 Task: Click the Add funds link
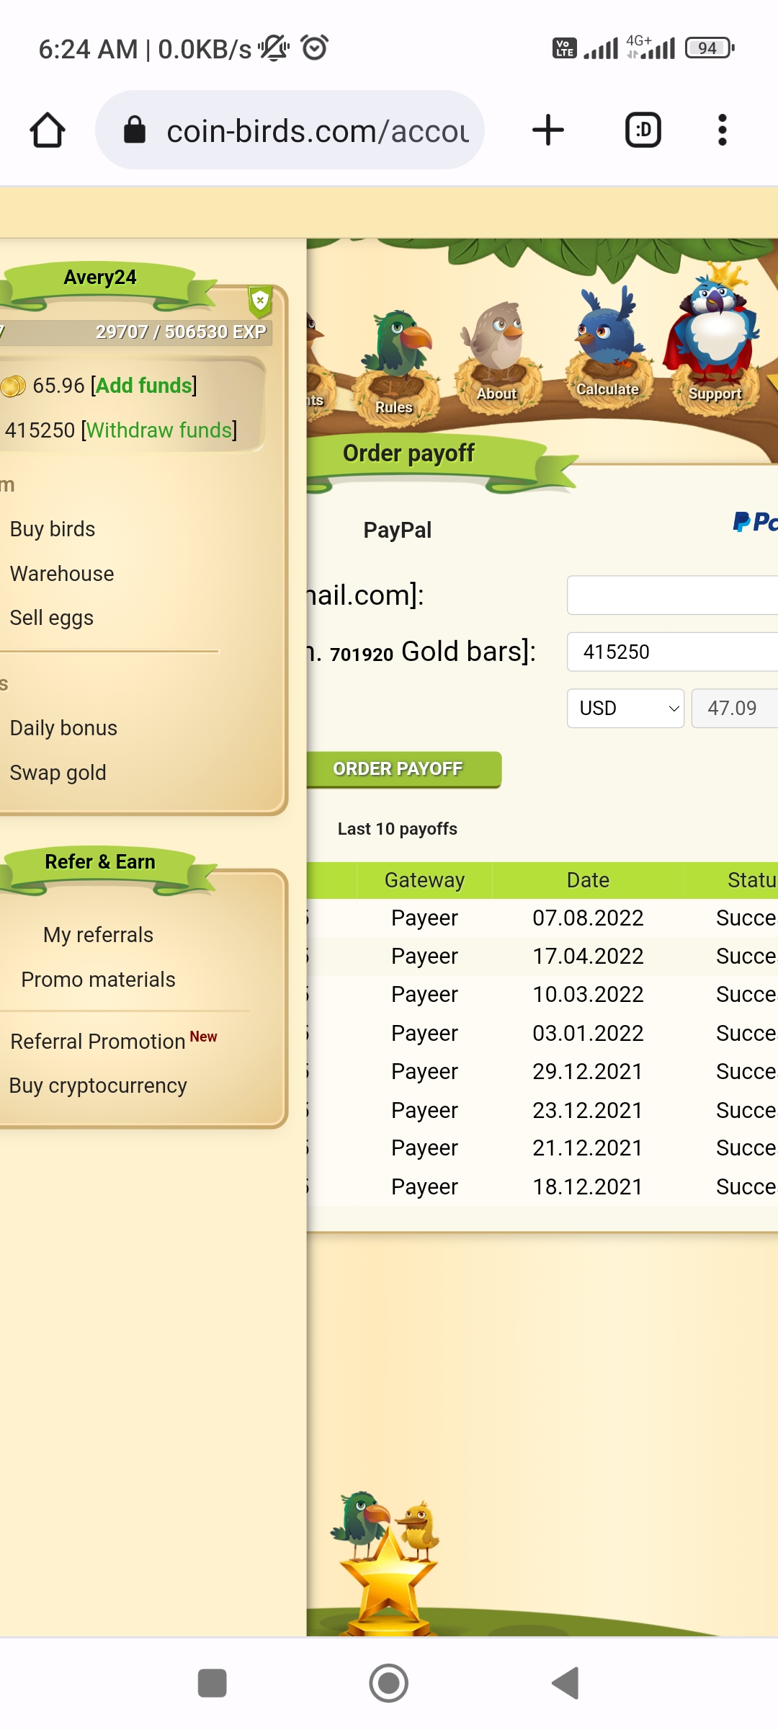click(143, 386)
